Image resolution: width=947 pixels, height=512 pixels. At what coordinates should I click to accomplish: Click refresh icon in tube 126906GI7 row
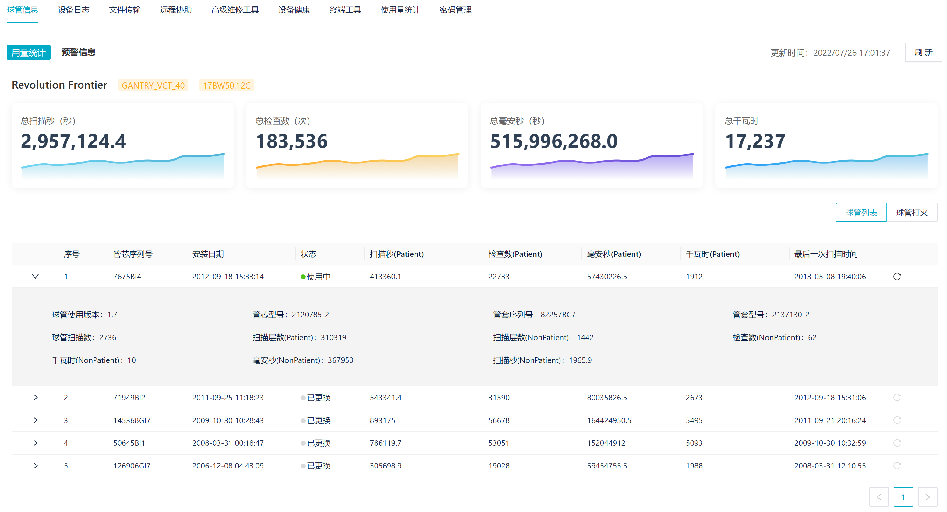click(x=897, y=466)
